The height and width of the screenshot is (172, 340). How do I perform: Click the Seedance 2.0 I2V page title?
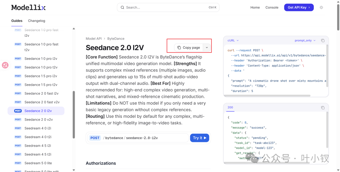coord(115,48)
